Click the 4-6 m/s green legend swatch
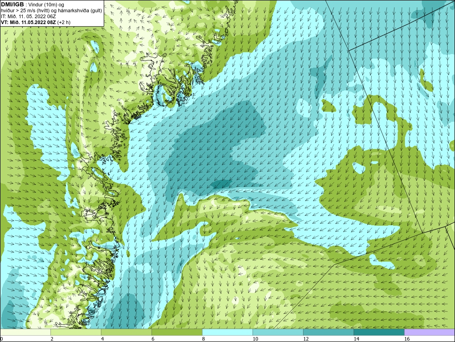455x342 pixels. click(126, 332)
